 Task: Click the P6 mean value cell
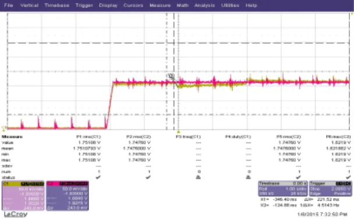tap(338, 148)
